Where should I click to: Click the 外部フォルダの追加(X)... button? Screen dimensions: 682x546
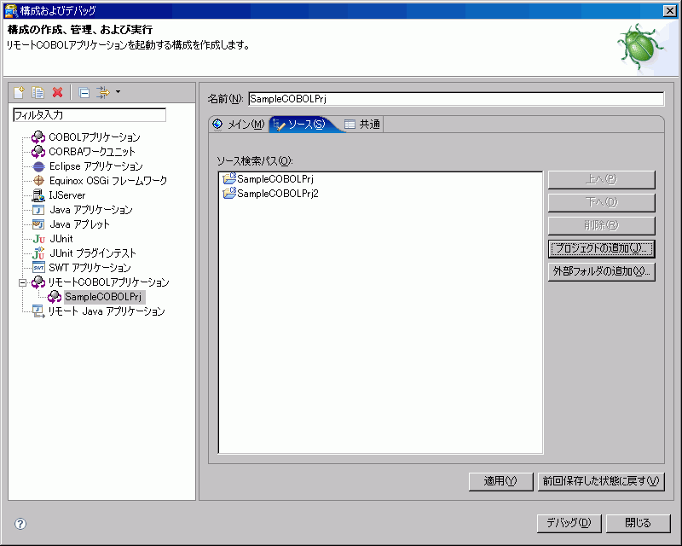(x=602, y=271)
